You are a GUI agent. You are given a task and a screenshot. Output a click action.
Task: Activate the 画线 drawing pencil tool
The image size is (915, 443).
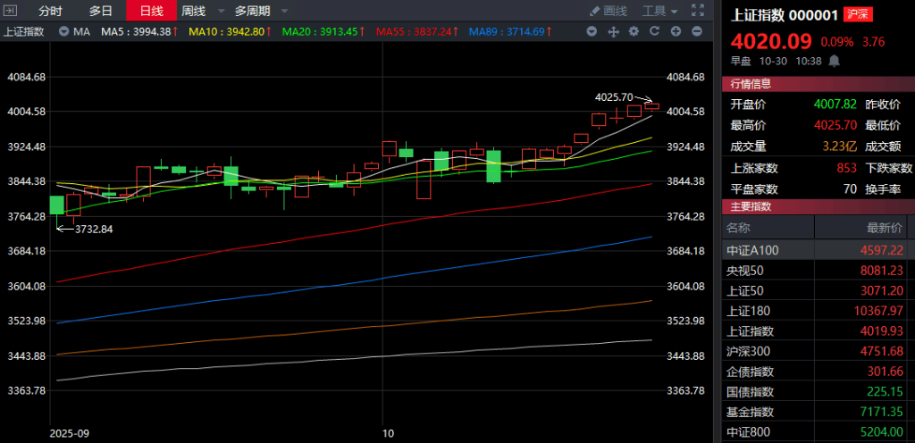point(609,11)
